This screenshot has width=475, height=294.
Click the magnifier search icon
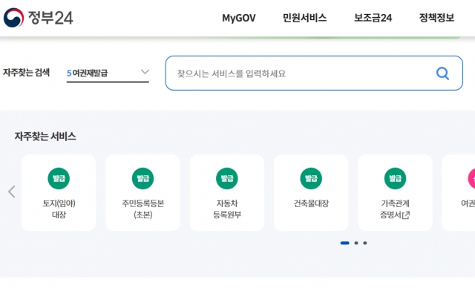click(442, 73)
